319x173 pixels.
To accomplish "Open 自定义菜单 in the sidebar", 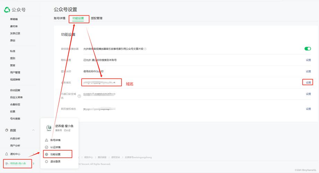I will [x=16, y=97].
